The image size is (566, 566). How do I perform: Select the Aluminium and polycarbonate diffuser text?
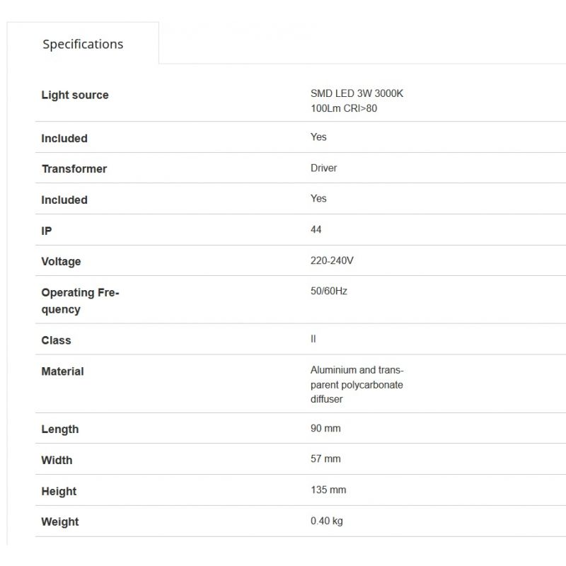click(357, 384)
